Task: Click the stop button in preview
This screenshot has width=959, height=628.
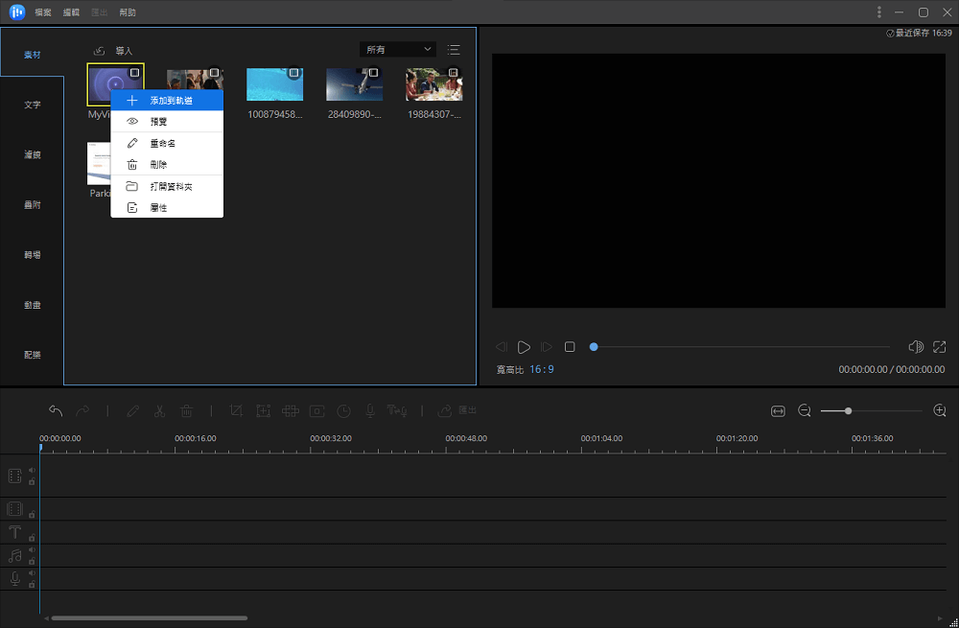Action: [x=570, y=347]
